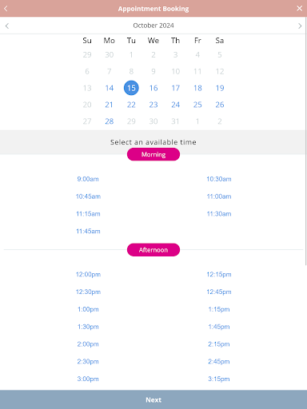This screenshot has width=307, height=409.
Task: Pick Monday October 28 date
Action: (x=110, y=121)
